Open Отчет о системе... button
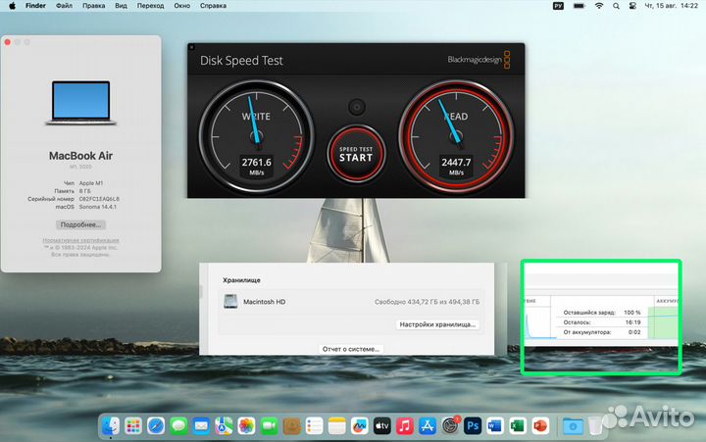This screenshot has height=442, width=706. [351, 349]
